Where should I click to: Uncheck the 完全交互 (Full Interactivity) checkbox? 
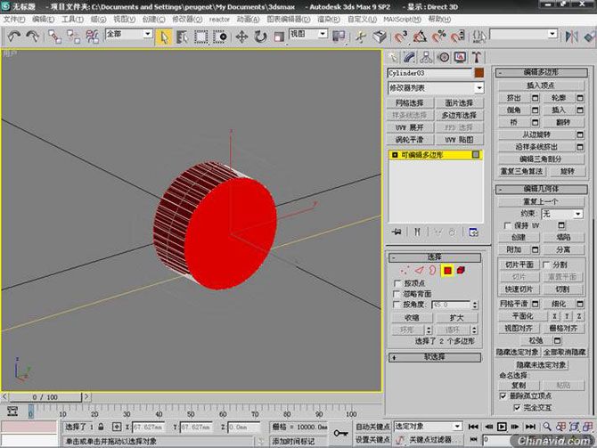click(517, 407)
